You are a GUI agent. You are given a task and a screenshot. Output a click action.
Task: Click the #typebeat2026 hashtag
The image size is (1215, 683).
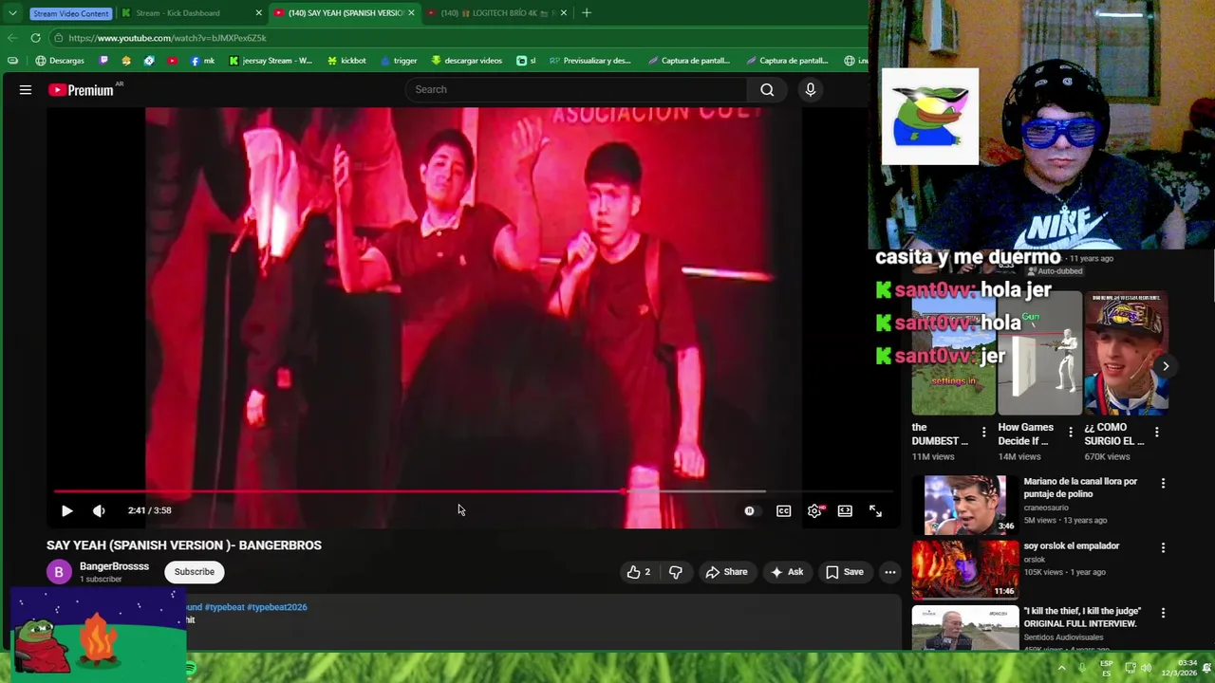277,607
